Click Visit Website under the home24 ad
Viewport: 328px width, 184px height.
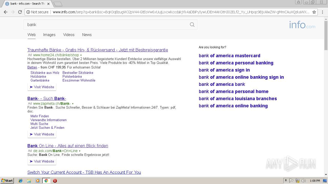click(x=42, y=87)
